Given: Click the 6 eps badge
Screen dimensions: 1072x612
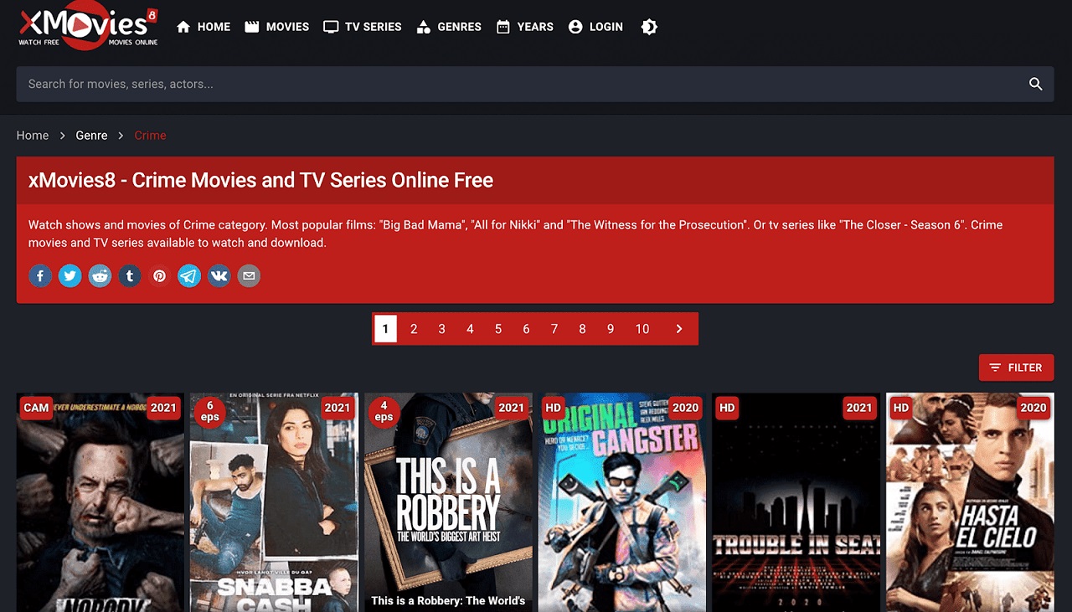Looking at the screenshot, I should point(209,411).
